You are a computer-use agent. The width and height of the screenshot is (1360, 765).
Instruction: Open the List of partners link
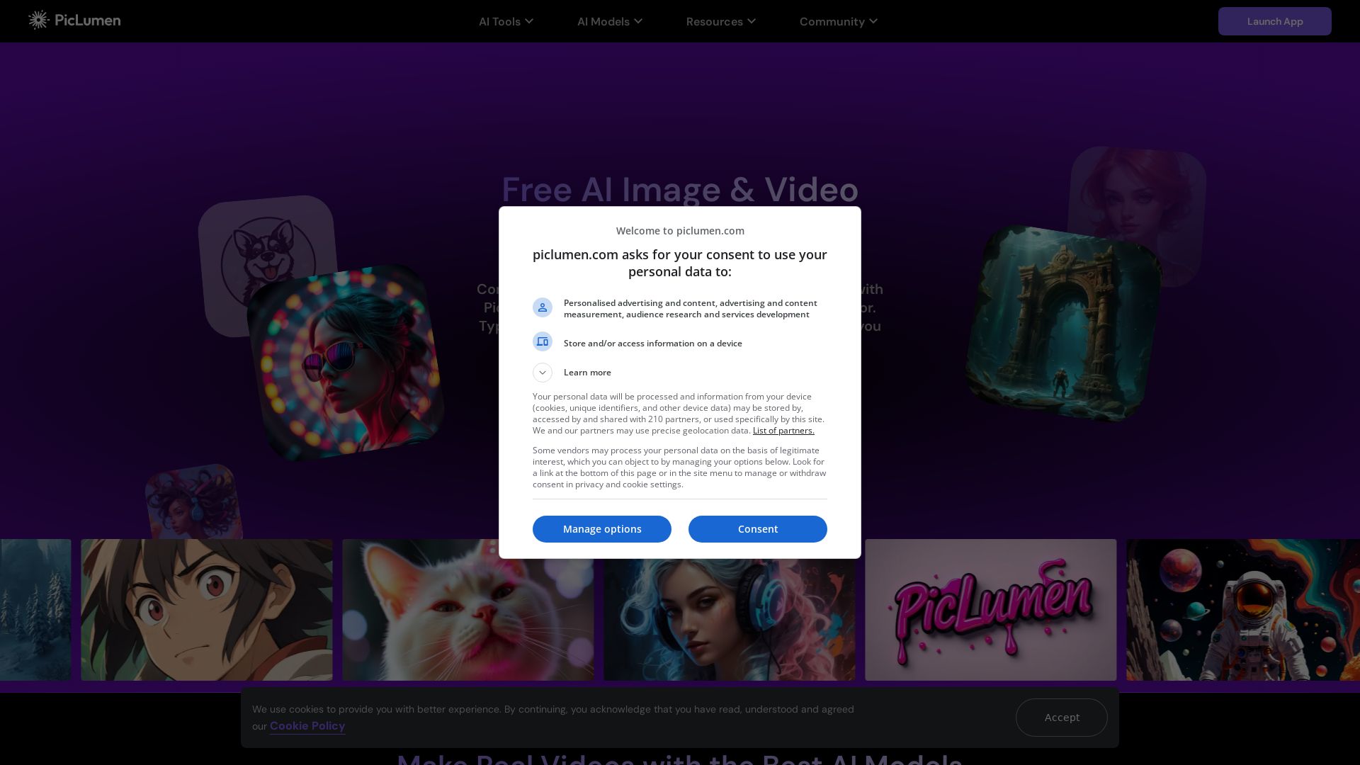(x=783, y=431)
